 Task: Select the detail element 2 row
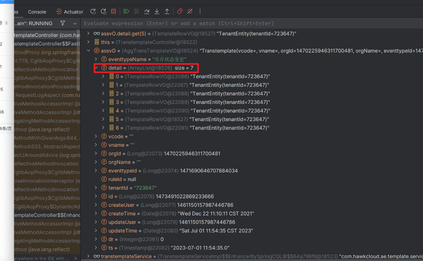(x=252, y=94)
